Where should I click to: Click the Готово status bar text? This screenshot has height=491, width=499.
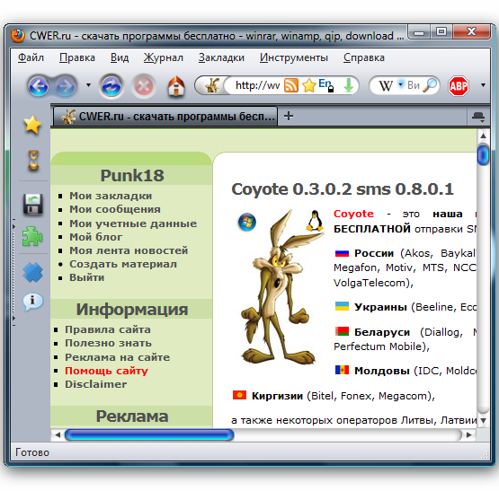click(32, 452)
